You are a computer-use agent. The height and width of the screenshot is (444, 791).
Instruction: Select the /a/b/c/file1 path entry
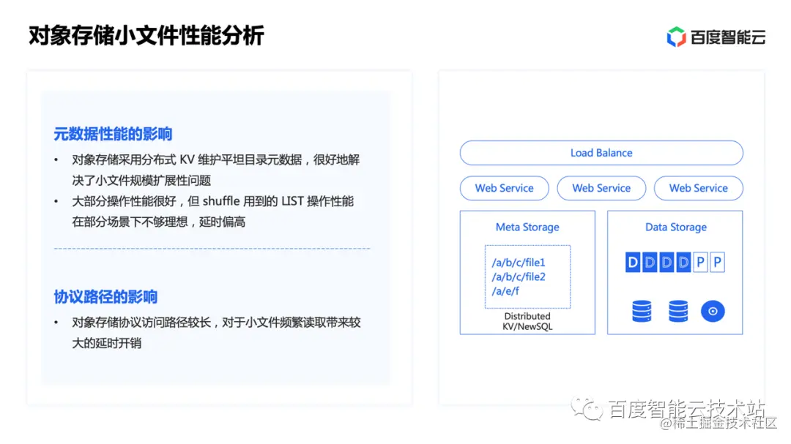pos(520,262)
